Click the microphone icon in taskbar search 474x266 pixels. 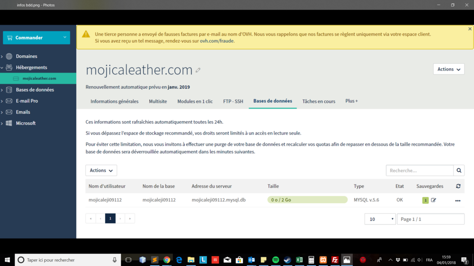point(115,260)
